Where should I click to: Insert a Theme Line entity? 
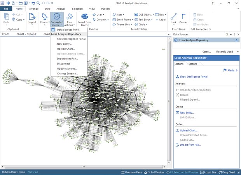(x=122, y=24)
